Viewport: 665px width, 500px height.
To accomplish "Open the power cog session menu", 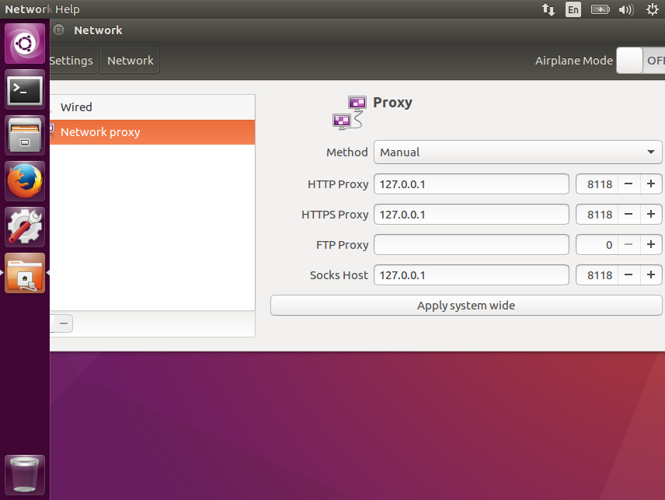I will pos(653,9).
